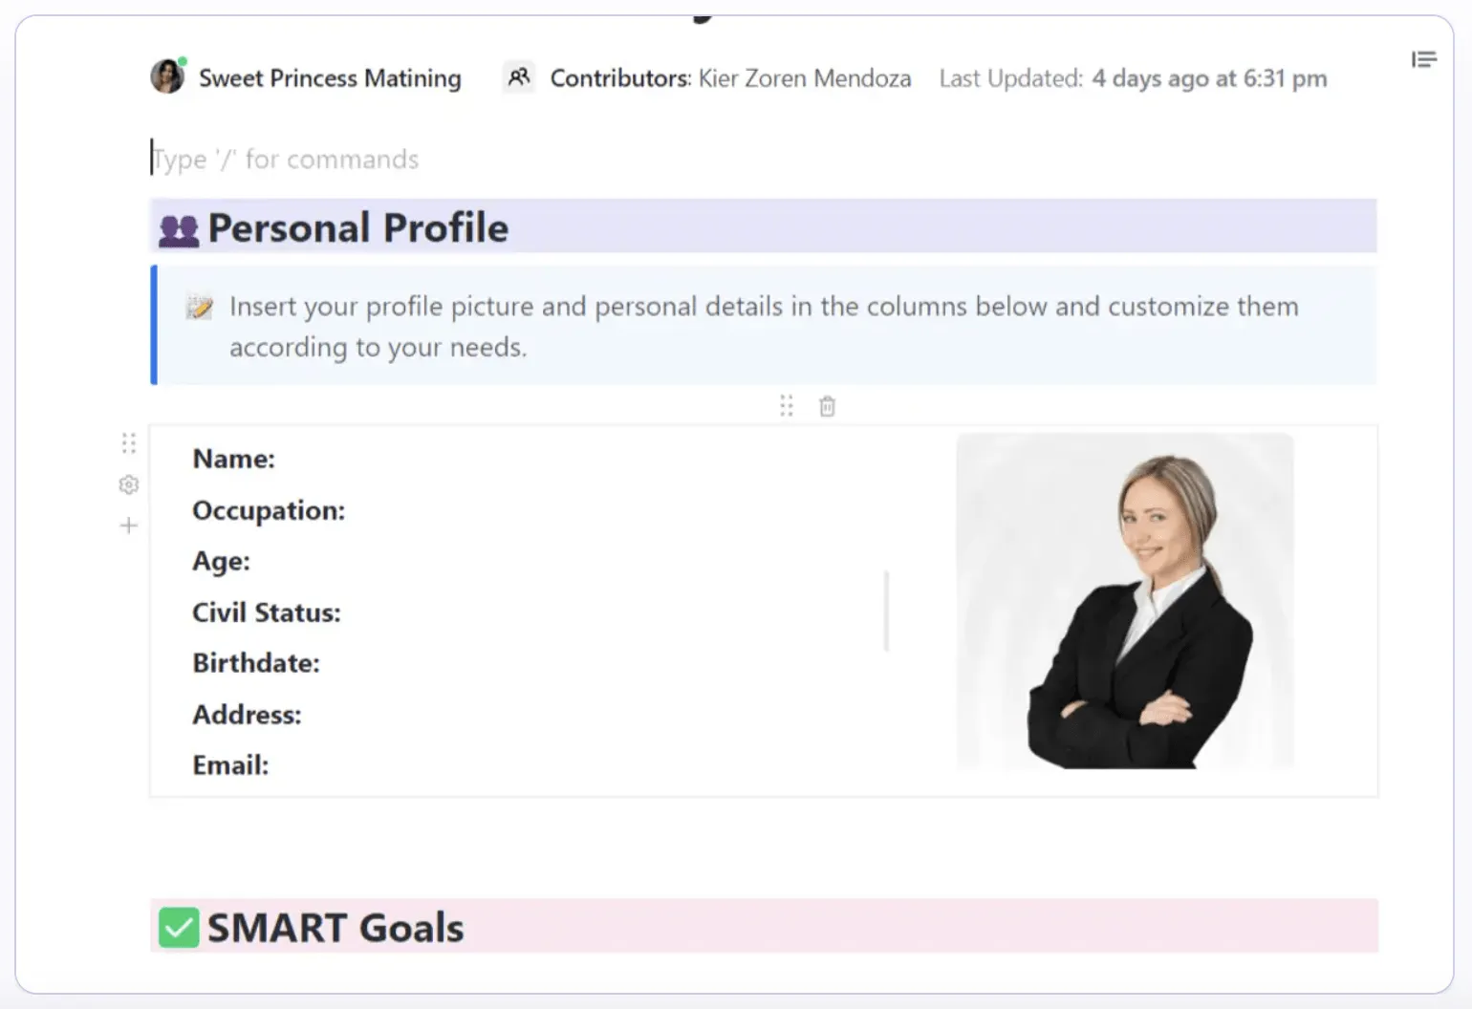Screen dimensions: 1472x1009
Task: Click the column divider between the details and the photo
Action: click(887, 612)
